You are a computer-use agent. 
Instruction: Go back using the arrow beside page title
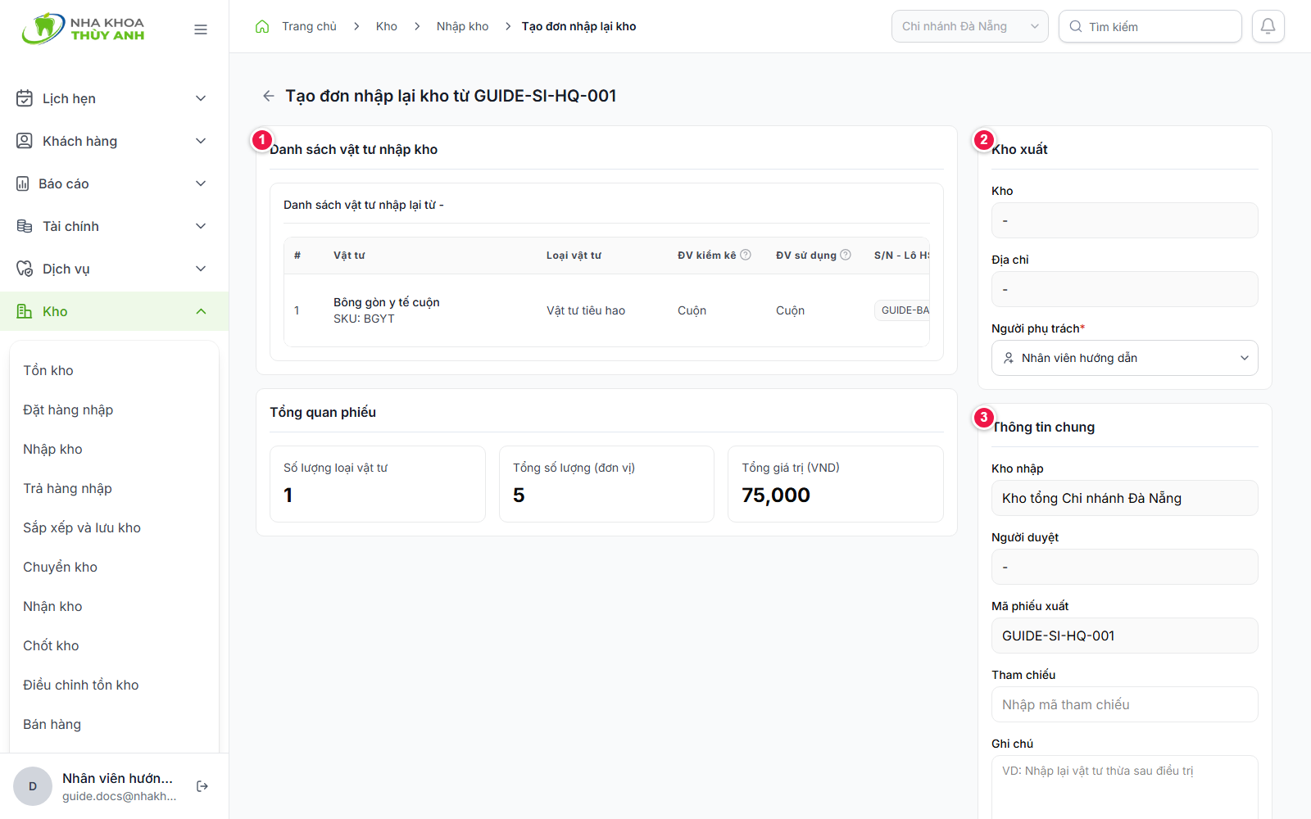pos(268,96)
